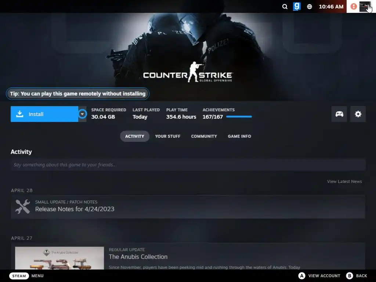
Task: Open the globe network icon
Action: (310, 7)
